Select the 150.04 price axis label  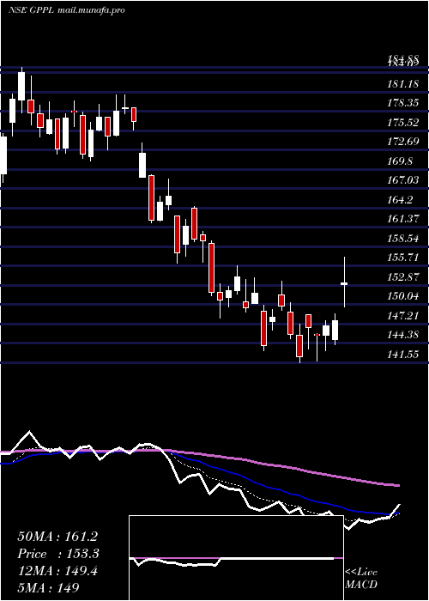402,296
